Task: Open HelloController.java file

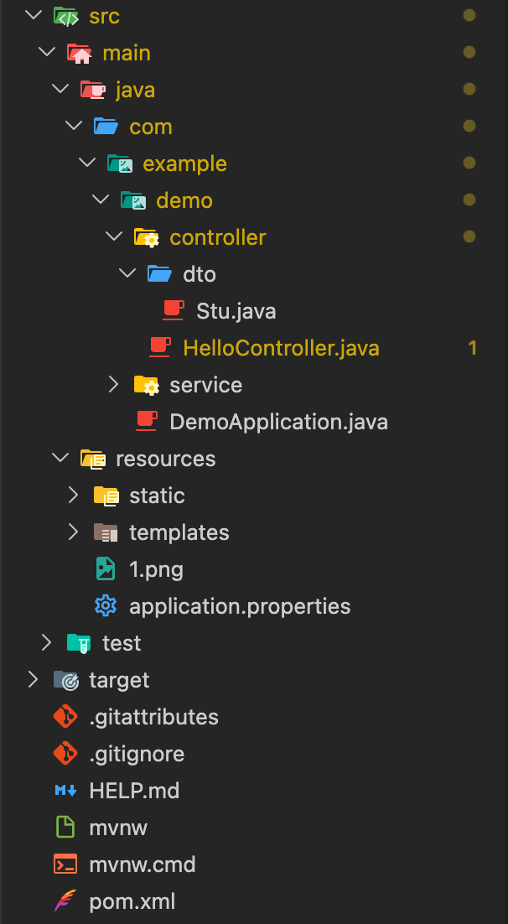Action: coord(281,348)
